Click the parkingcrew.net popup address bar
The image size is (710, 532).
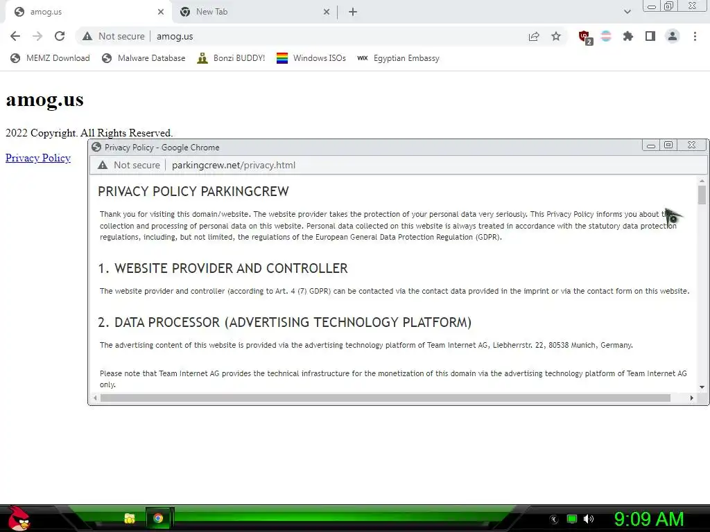[x=399, y=165]
